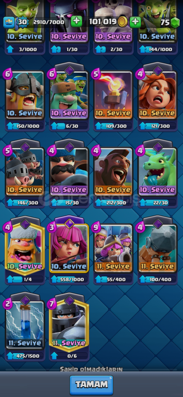This screenshot has width=183, height=397.
Task: Open the Hog Rider card
Action: point(113,172)
